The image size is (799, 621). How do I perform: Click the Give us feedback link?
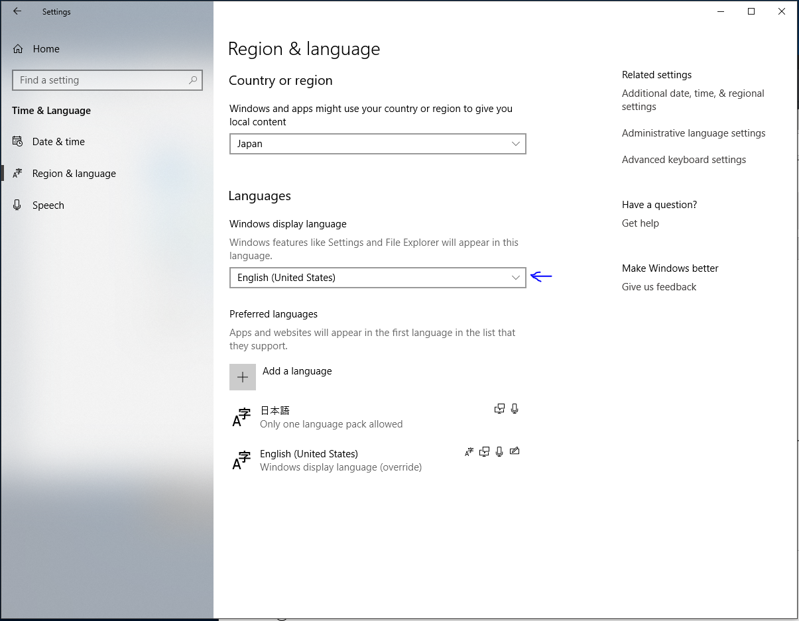659,287
